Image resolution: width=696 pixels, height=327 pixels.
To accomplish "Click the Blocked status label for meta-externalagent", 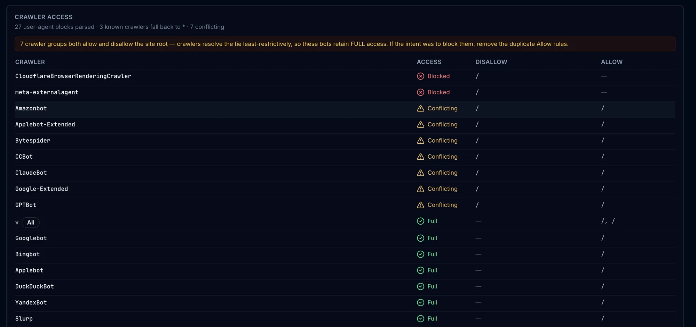I will 438,92.
